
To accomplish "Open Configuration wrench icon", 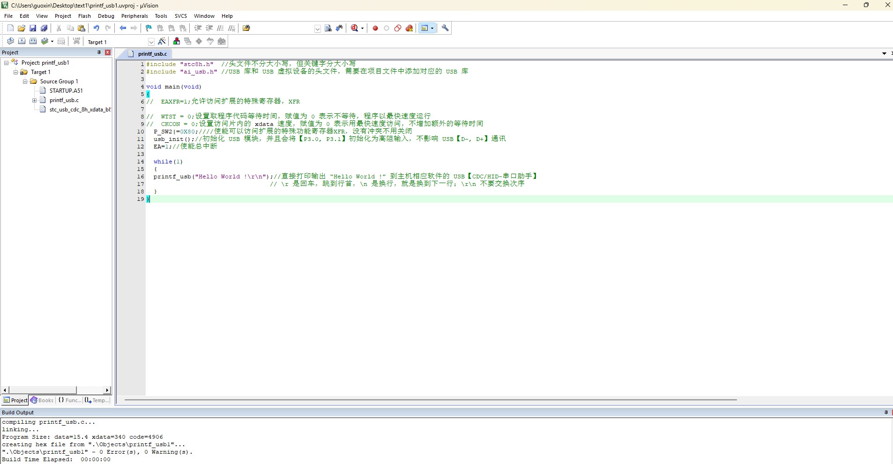I will tap(445, 28).
